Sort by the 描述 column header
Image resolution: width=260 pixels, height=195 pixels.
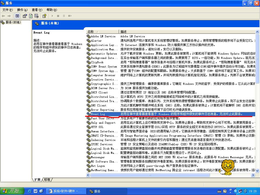[x=187, y=31]
